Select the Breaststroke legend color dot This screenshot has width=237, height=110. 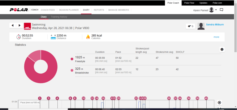(72, 70)
